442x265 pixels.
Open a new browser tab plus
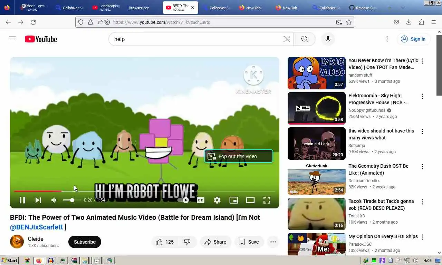point(389,8)
